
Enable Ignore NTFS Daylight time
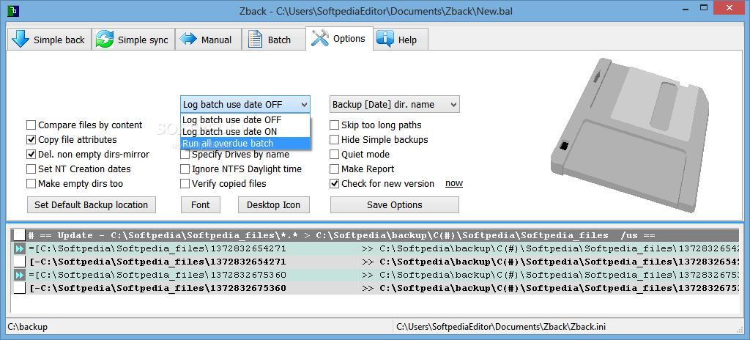click(x=241, y=169)
